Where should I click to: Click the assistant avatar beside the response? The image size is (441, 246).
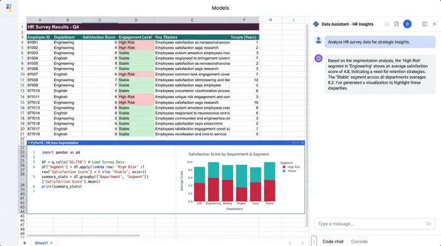[318, 59]
